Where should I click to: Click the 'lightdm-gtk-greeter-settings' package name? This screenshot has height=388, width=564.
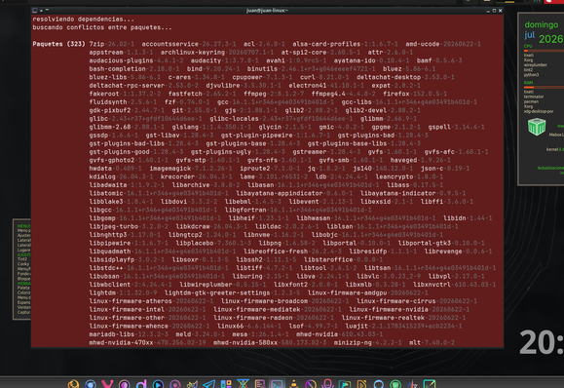click(217, 293)
